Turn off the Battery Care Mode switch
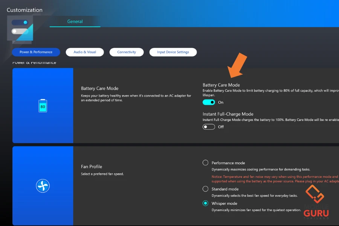Screen dimensions: 339x226 click(x=209, y=102)
